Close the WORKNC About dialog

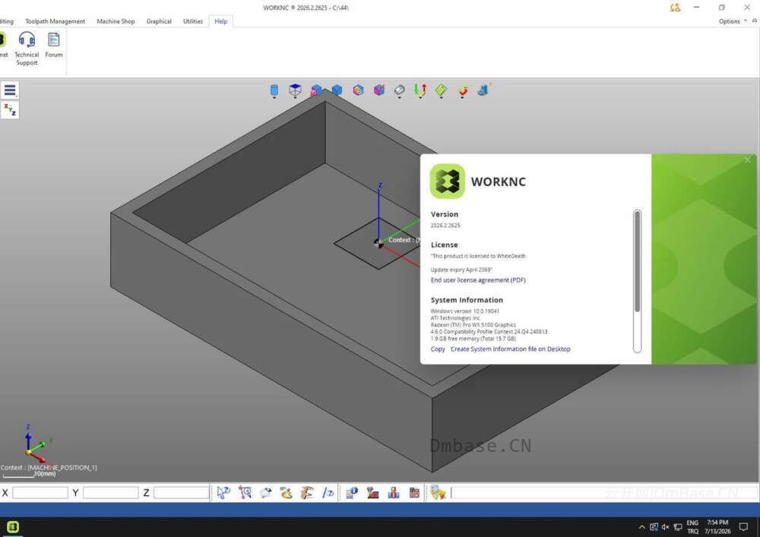pos(747,160)
